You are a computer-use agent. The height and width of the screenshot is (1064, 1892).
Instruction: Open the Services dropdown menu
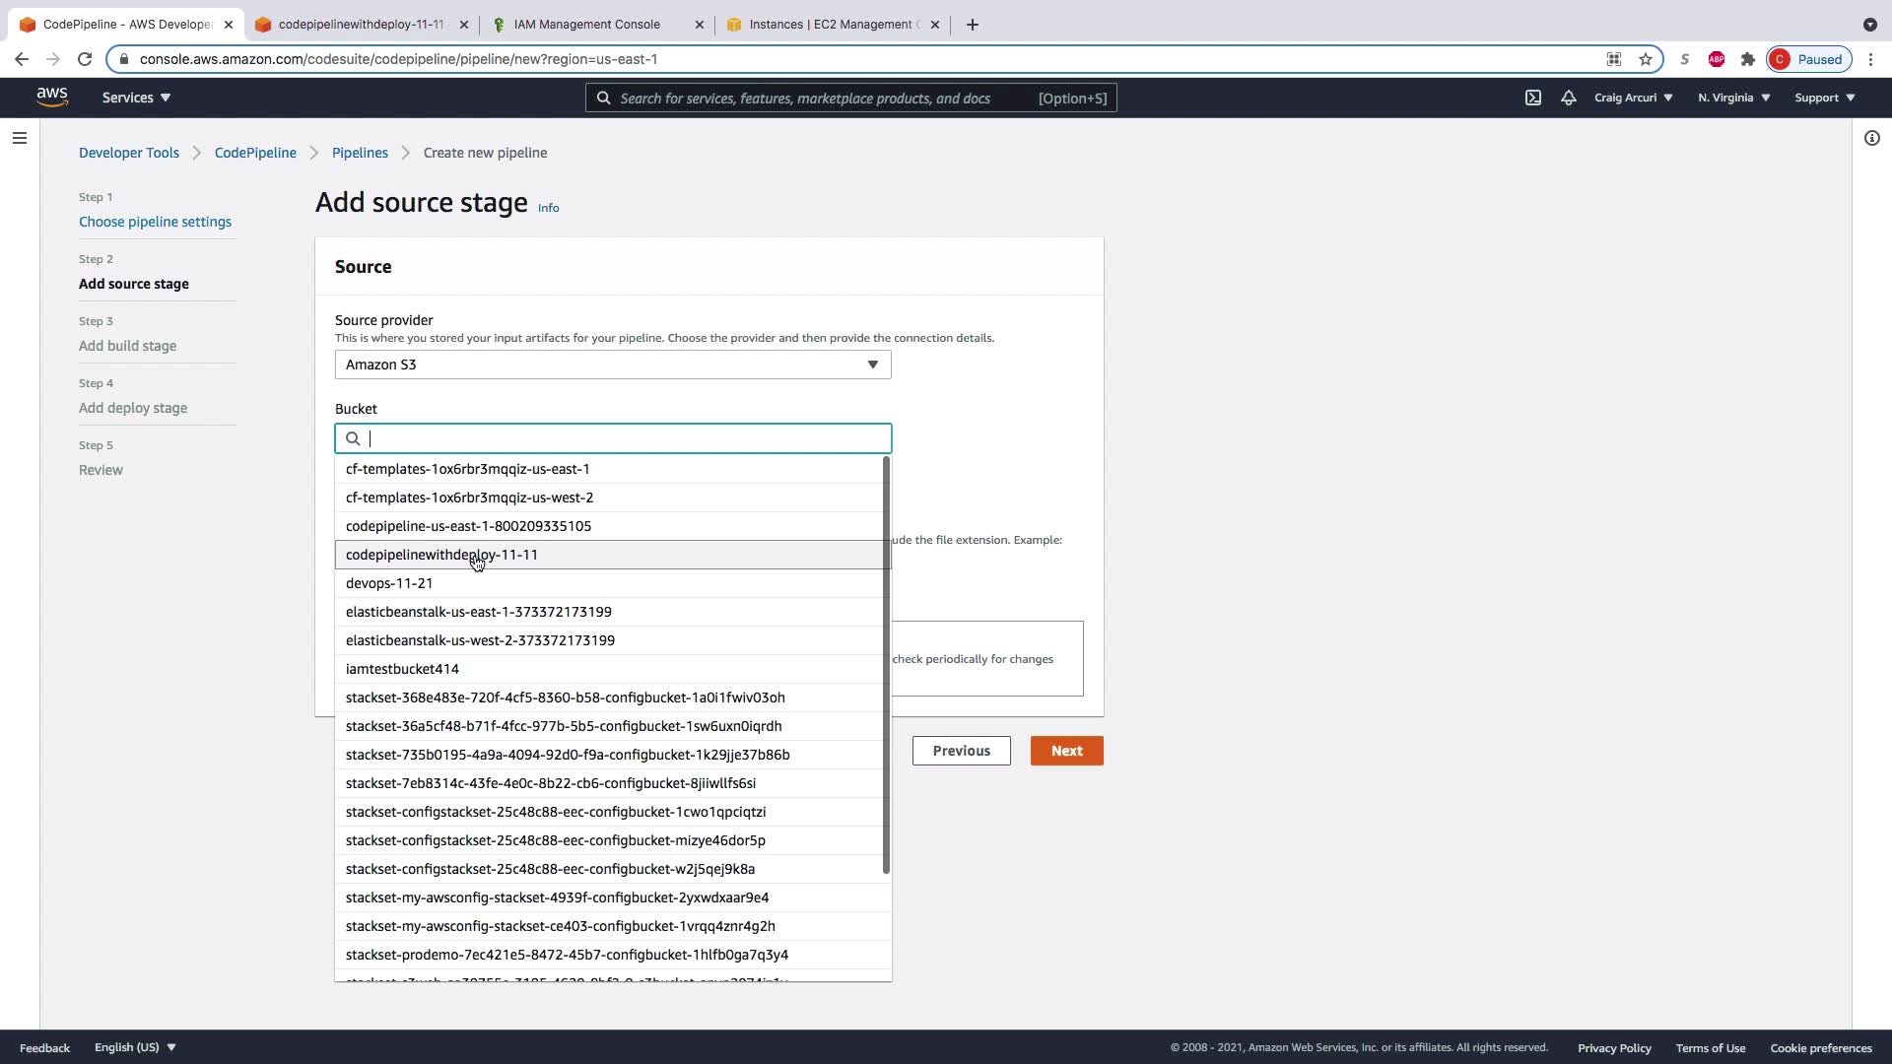[136, 98]
